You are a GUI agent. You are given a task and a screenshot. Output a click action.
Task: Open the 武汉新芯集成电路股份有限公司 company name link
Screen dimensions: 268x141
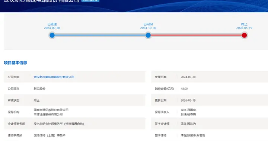click(54, 77)
